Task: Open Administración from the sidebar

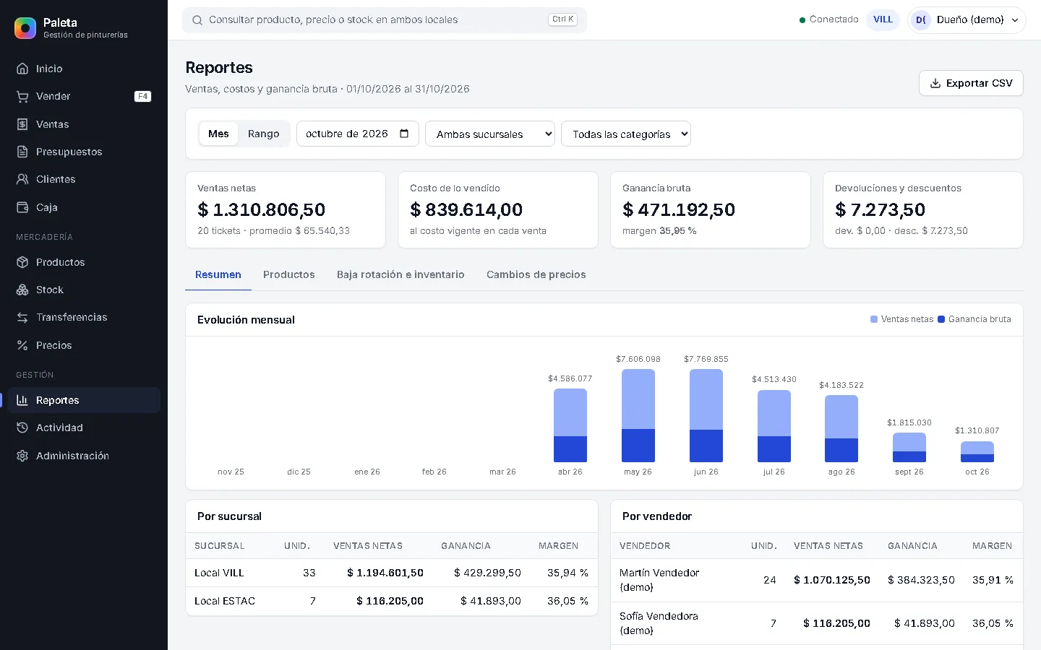Action: (x=84, y=456)
